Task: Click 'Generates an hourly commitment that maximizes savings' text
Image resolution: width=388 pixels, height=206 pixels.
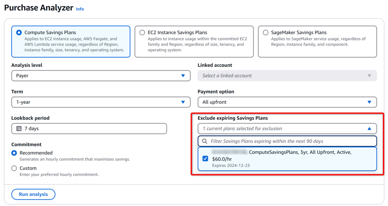Action: pos(75,159)
